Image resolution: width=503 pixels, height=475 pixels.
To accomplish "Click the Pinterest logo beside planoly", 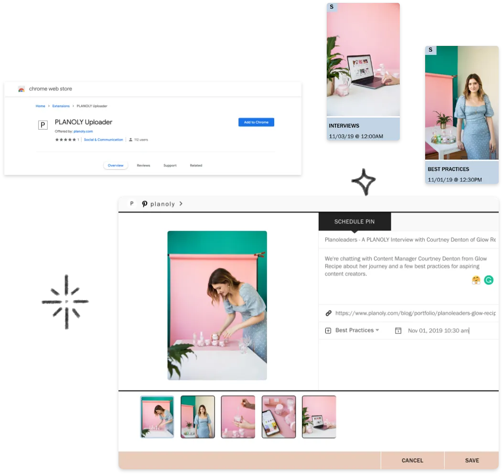I will point(145,204).
